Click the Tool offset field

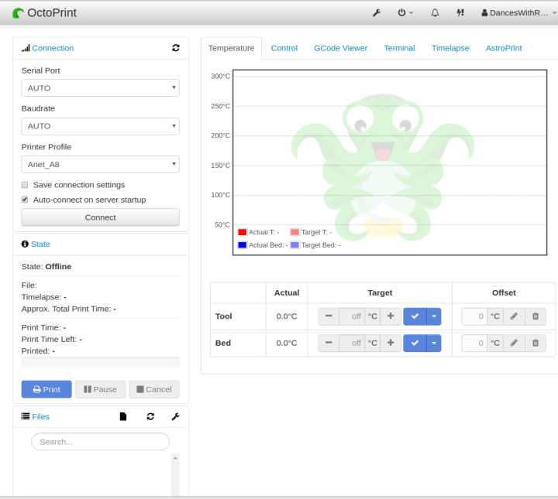click(x=474, y=316)
